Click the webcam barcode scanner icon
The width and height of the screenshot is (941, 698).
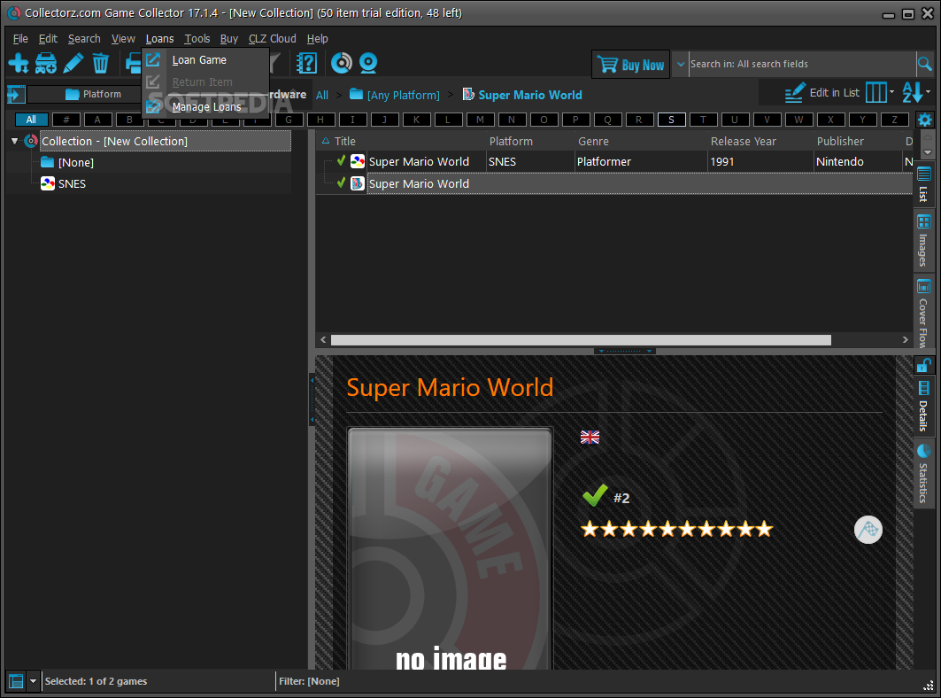[x=368, y=63]
